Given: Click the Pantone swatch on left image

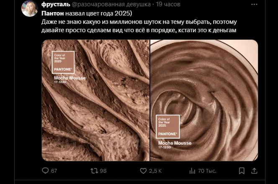Looking at the screenshot, I should [x=63, y=62].
